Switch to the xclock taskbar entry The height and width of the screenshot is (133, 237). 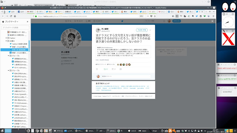pyautogui.click(x=132, y=131)
